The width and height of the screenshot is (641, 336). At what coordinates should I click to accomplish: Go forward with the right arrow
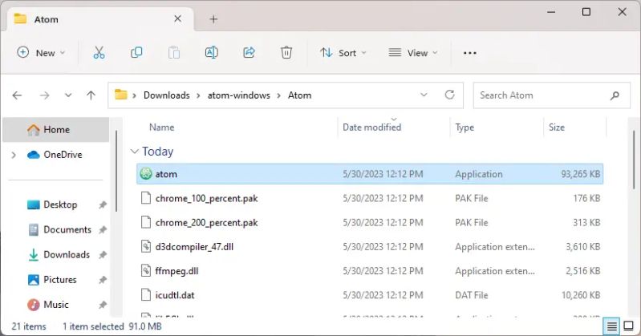pyautogui.click(x=44, y=95)
